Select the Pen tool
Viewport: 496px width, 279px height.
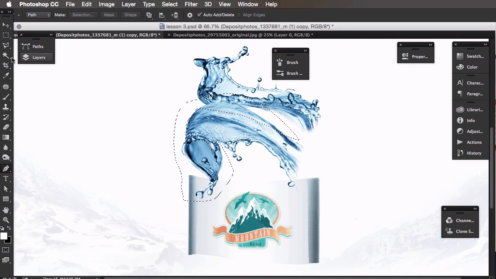pos(6,169)
